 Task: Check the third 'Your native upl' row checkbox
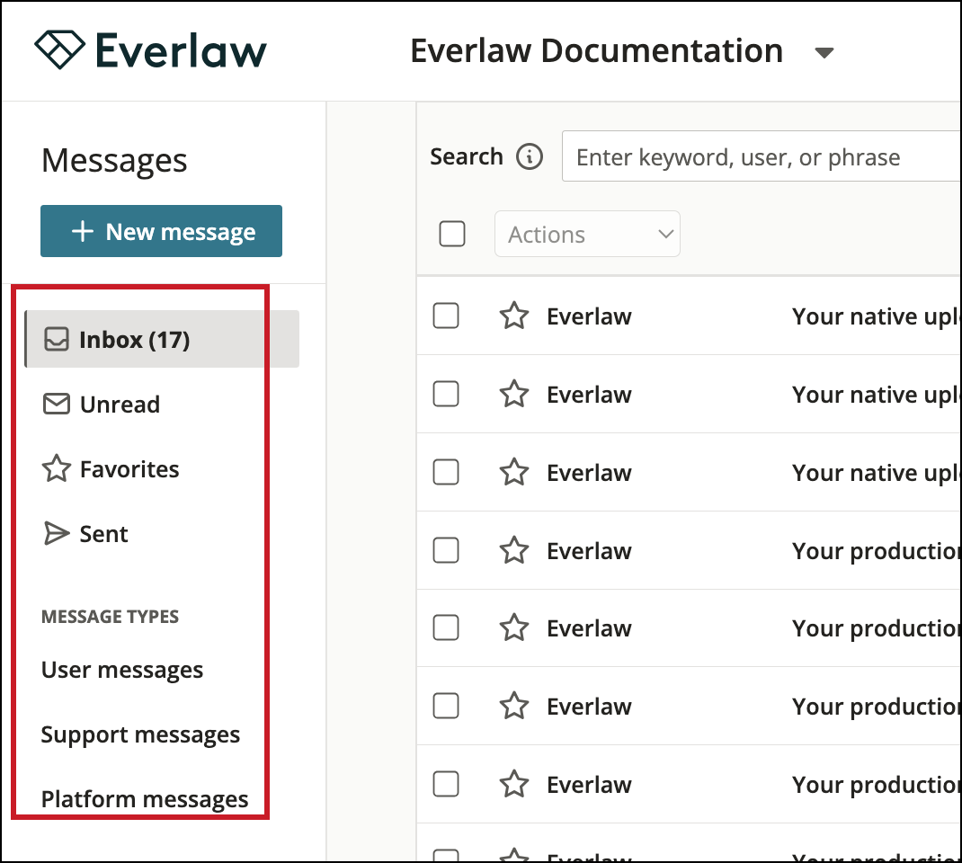(x=446, y=472)
